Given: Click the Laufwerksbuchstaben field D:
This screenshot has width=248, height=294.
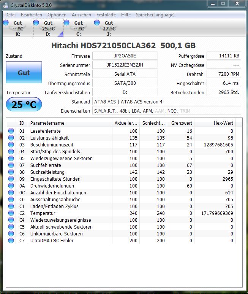Looking at the screenshot, I should click(x=125, y=92).
